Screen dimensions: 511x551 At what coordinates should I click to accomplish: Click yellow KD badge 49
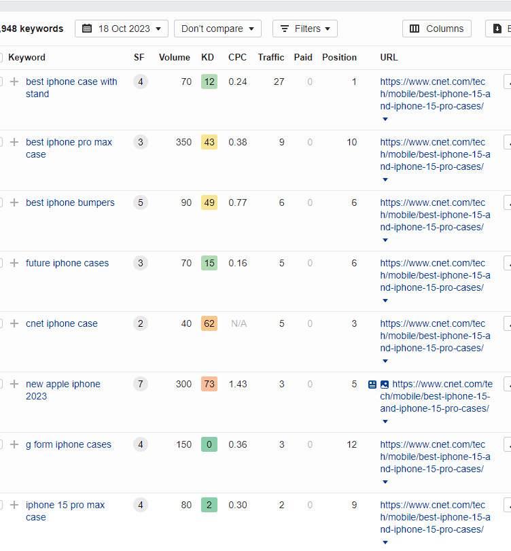(x=209, y=202)
